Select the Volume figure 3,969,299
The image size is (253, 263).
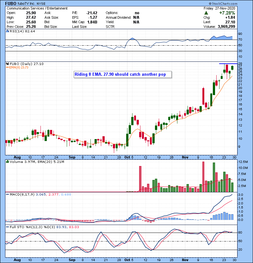pos(226,27)
